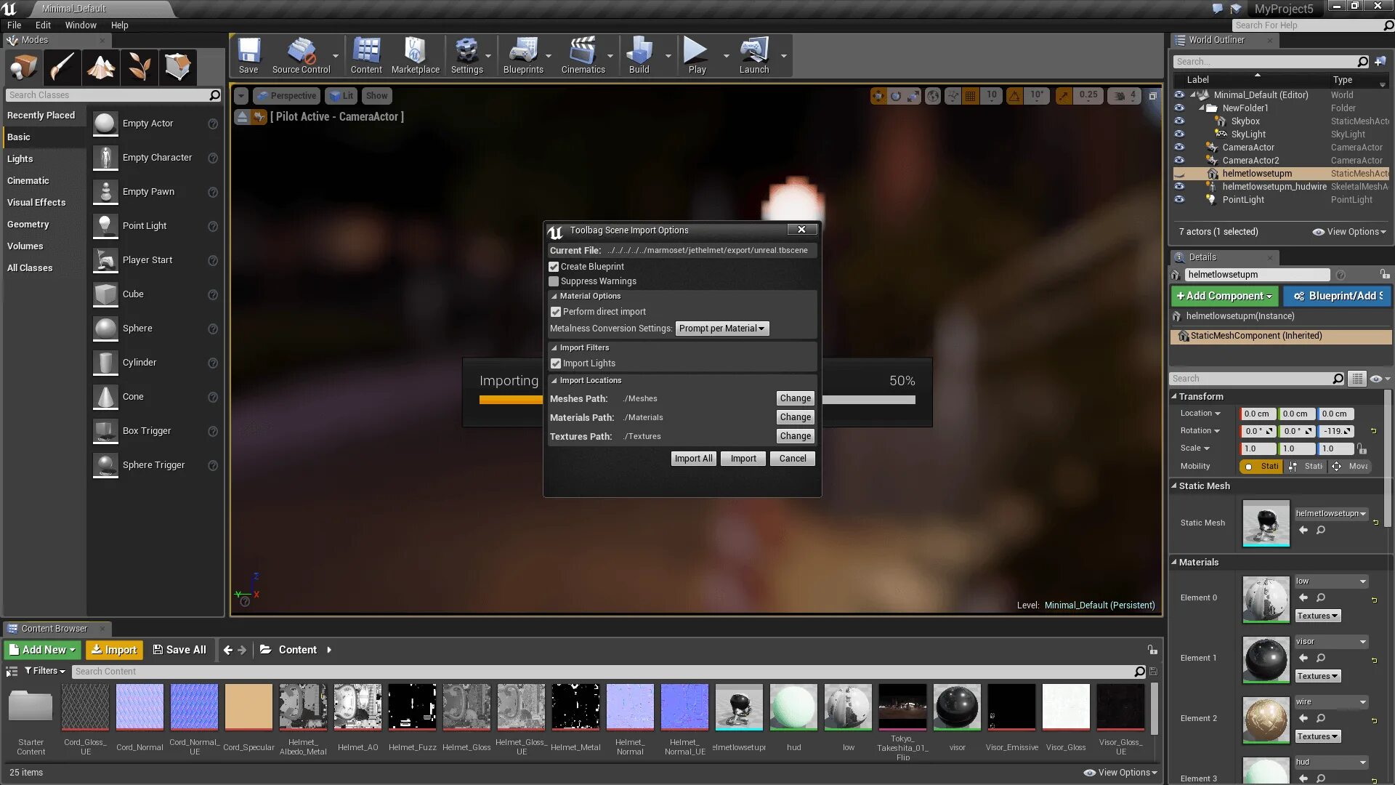Viewport: 1395px width, 785px height.
Task: Collapse the Import Locations section
Action: 554,380
